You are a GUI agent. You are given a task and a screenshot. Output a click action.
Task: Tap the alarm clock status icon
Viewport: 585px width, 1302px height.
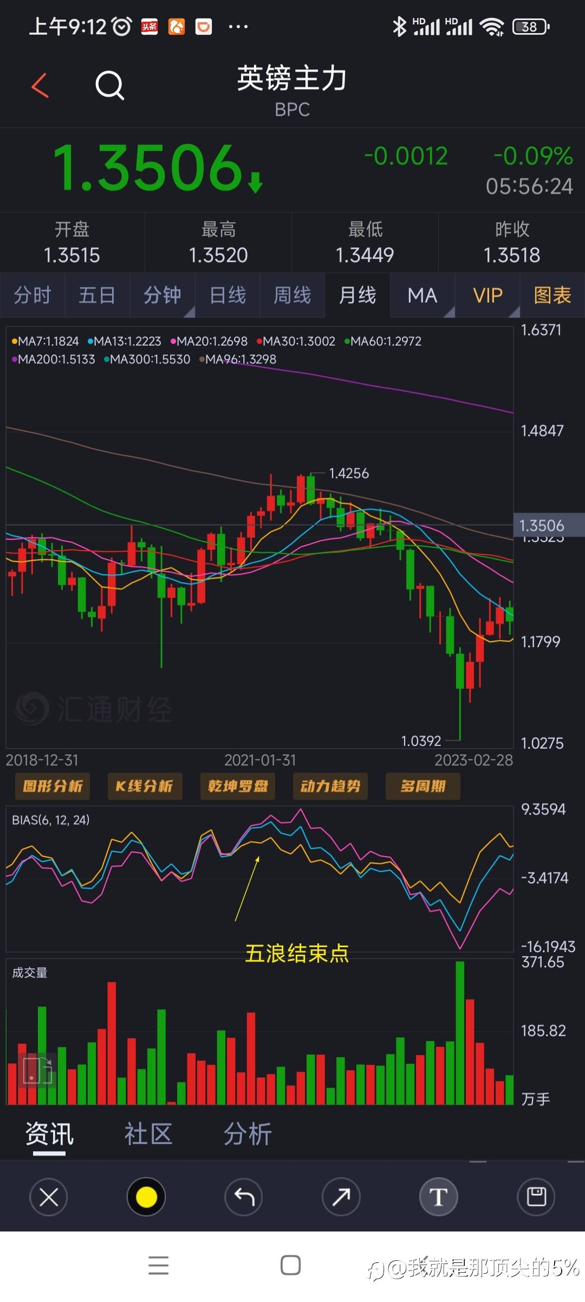point(122,26)
